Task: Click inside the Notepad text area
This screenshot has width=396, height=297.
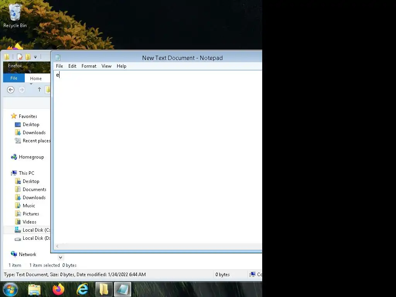Action: (158, 157)
